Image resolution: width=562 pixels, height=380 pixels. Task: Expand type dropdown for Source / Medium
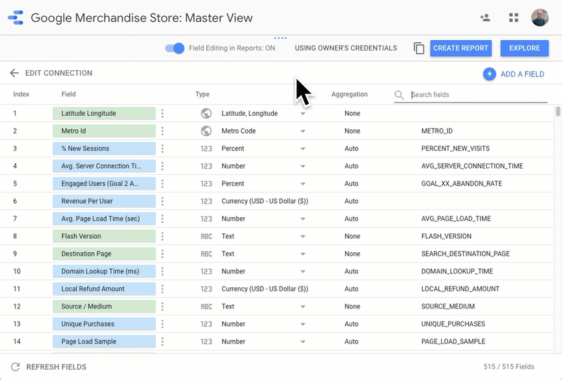pyautogui.click(x=303, y=307)
